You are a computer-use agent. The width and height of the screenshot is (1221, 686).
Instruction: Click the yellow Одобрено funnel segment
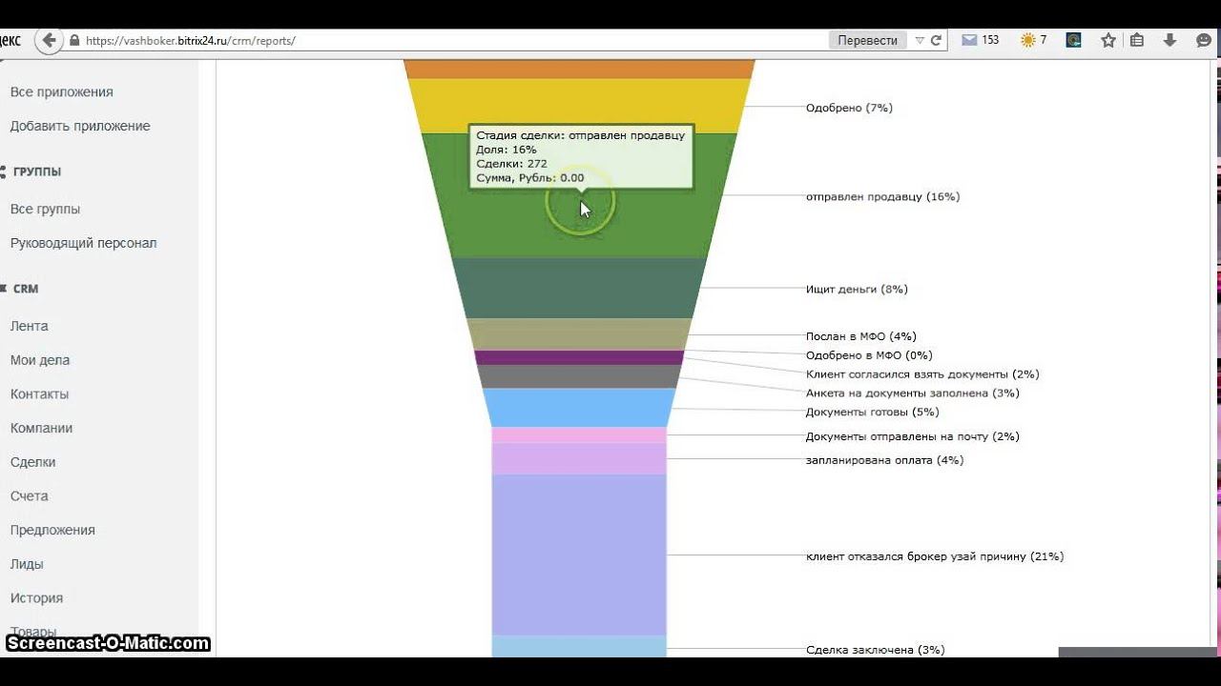579,106
